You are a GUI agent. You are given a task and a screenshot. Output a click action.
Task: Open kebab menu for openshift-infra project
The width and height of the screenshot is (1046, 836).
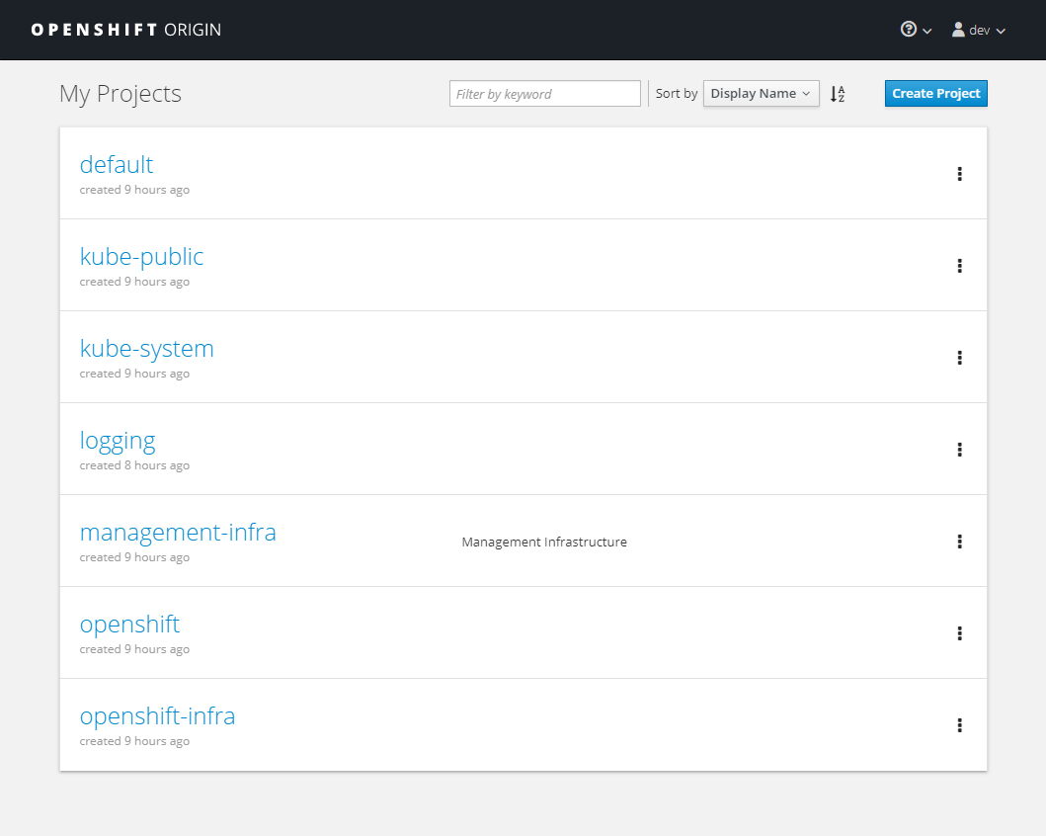click(x=959, y=726)
